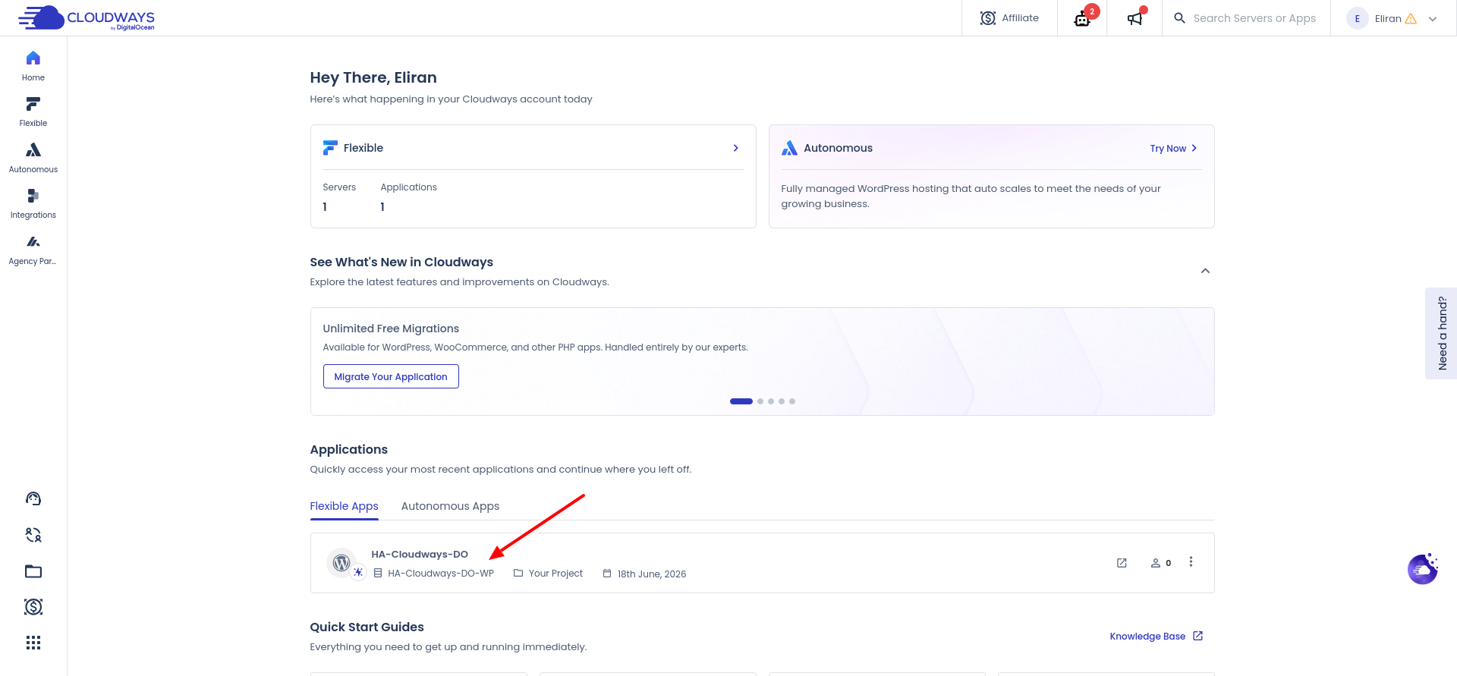1457x676 pixels.
Task: Click the Search Servers or Apps field
Action: pos(1246,18)
